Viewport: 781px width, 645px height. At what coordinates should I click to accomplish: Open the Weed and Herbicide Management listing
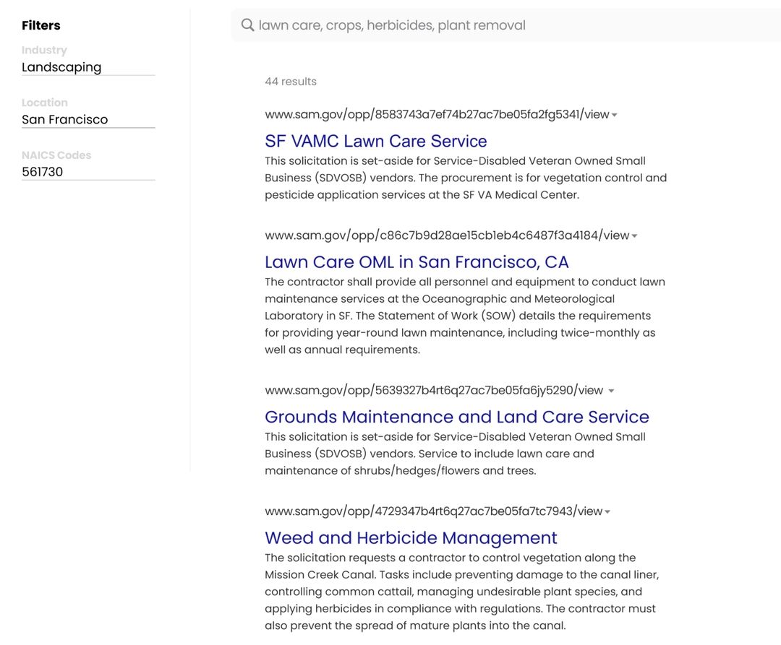411,537
